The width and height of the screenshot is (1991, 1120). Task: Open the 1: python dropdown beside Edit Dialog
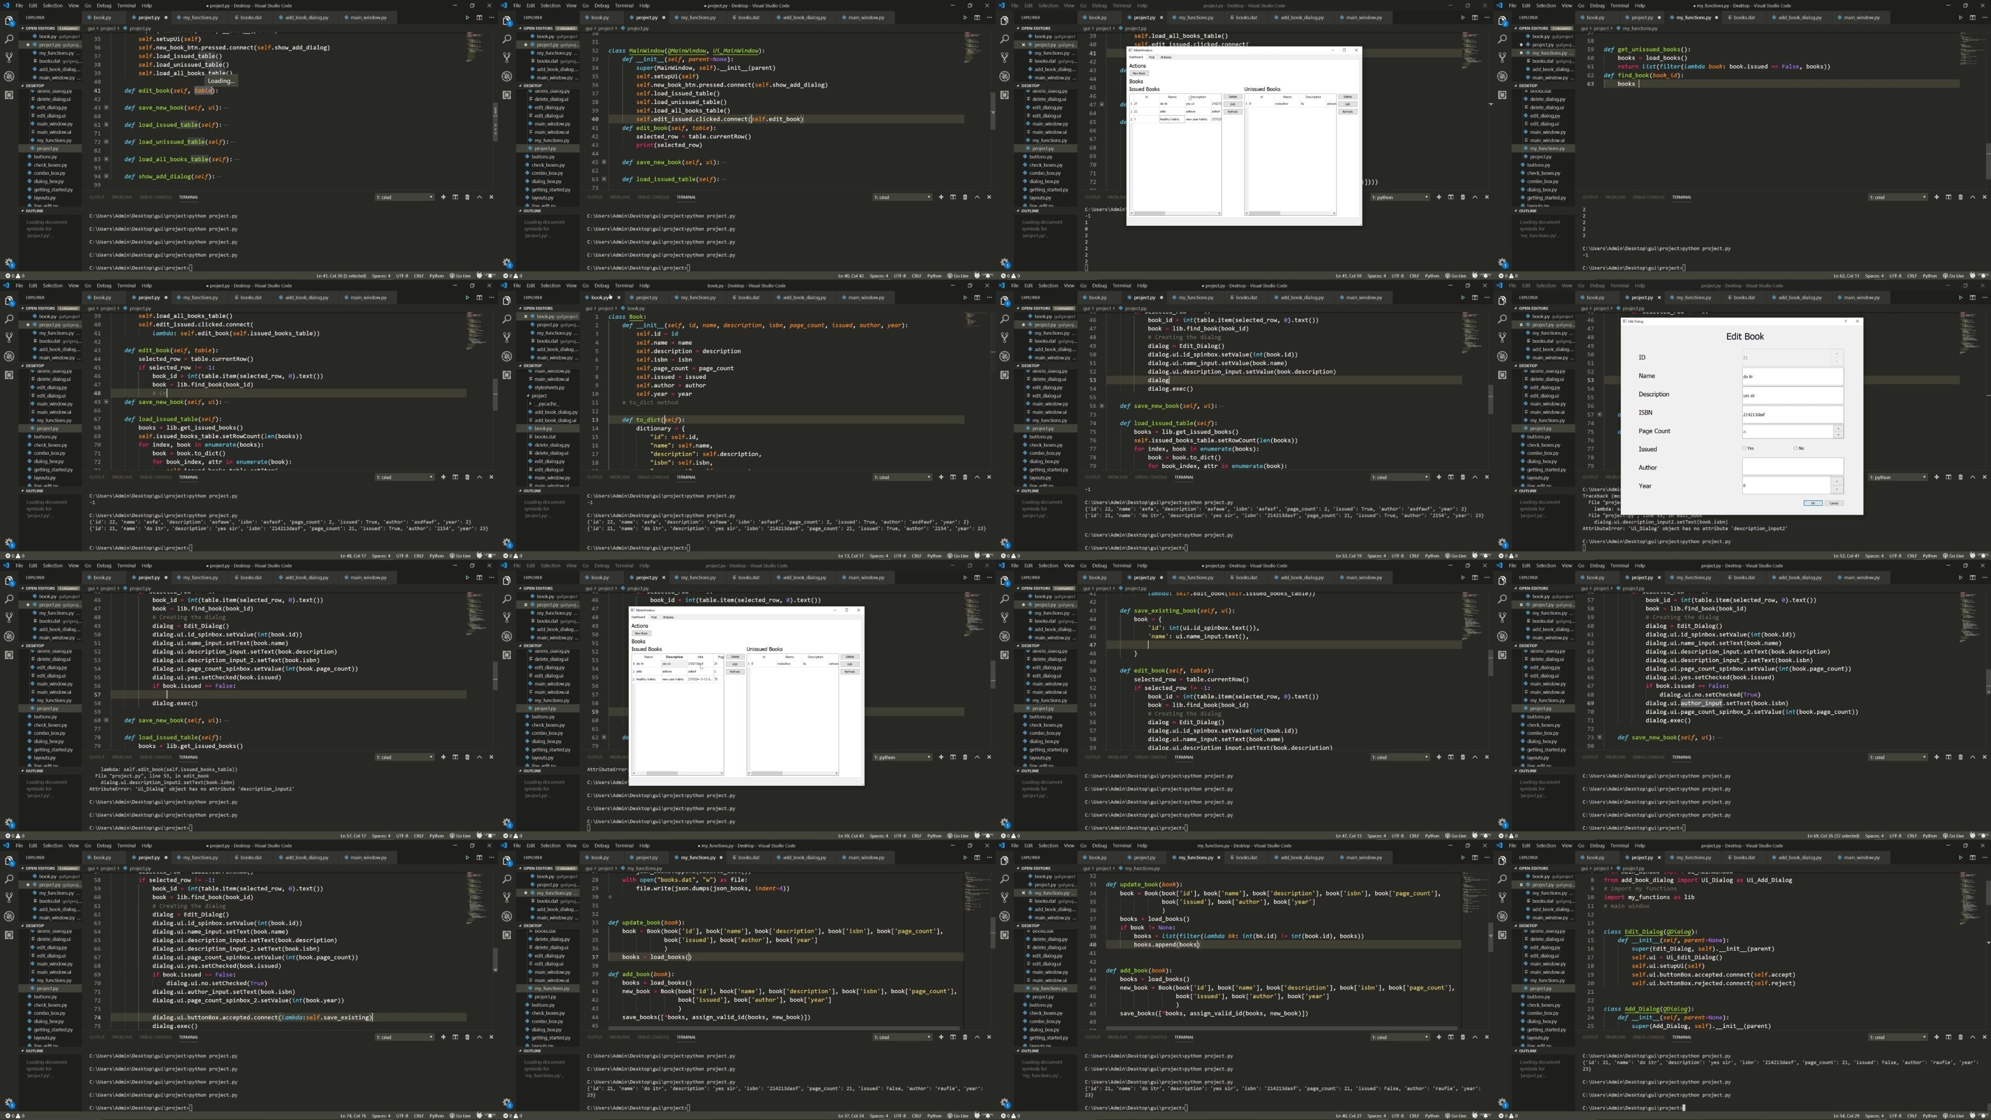point(1898,477)
